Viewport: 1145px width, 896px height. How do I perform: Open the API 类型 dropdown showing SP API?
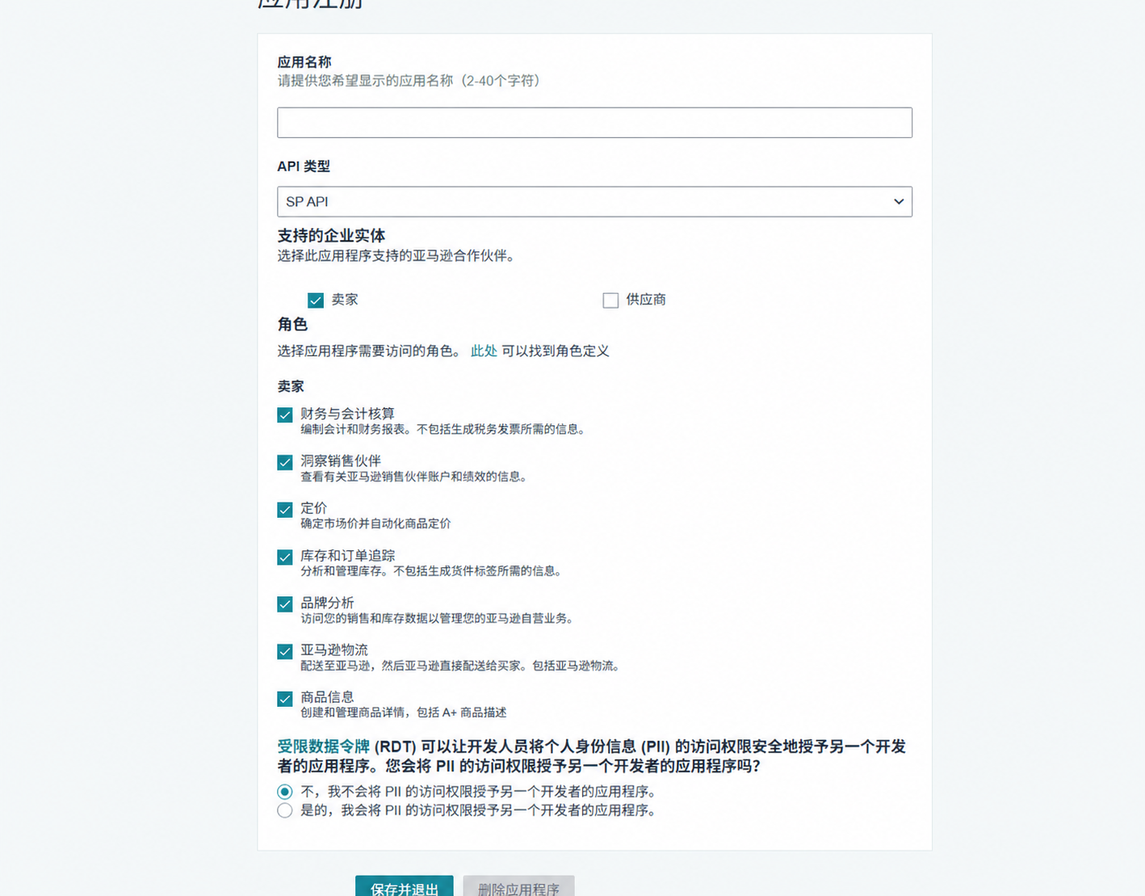click(x=594, y=202)
